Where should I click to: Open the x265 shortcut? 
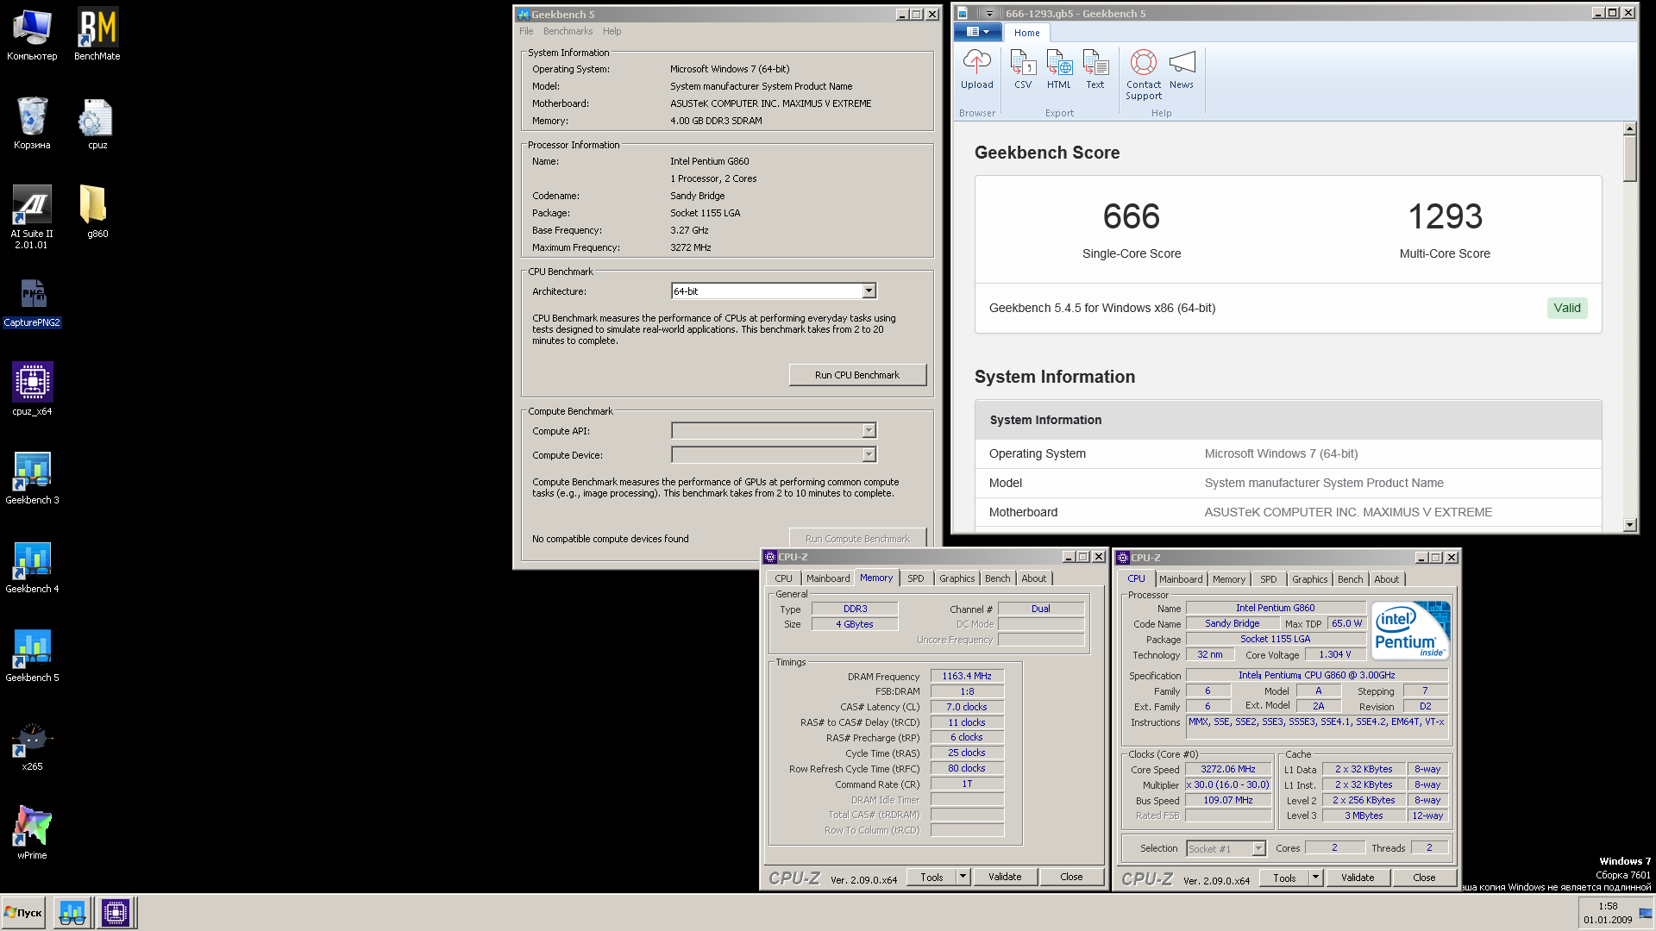point(32,745)
